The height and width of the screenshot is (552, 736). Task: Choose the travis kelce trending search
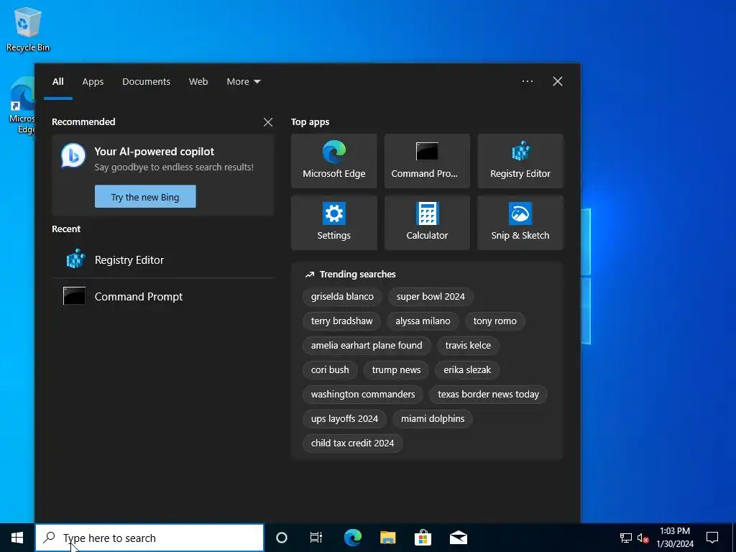[x=468, y=346]
